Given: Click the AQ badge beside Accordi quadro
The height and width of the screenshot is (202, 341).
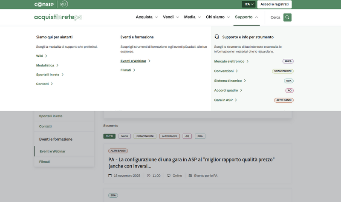Looking at the screenshot, I should coord(289,90).
